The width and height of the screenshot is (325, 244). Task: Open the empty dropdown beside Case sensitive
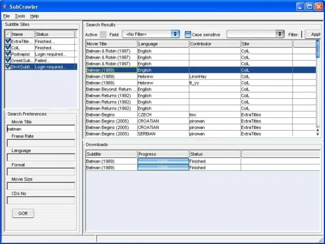pyautogui.click(x=256, y=34)
